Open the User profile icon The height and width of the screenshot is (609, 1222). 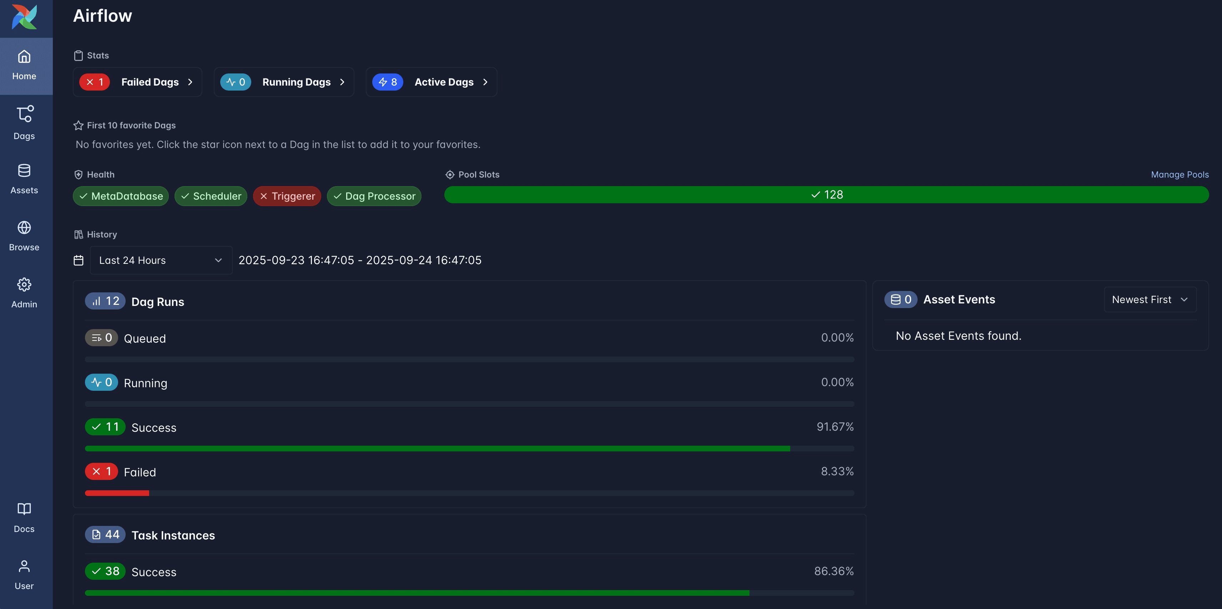coord(24,566)
